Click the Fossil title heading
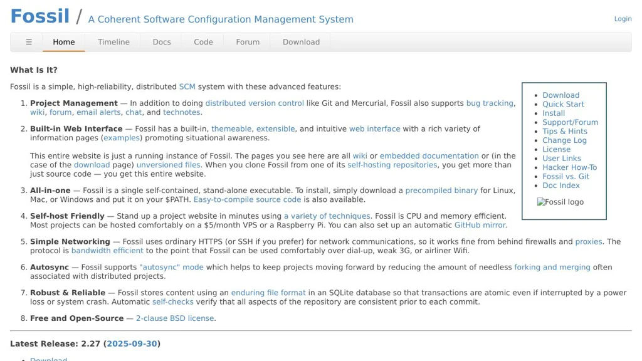The width and height of the screenshot is (642, 361). [x=39, y=16]
